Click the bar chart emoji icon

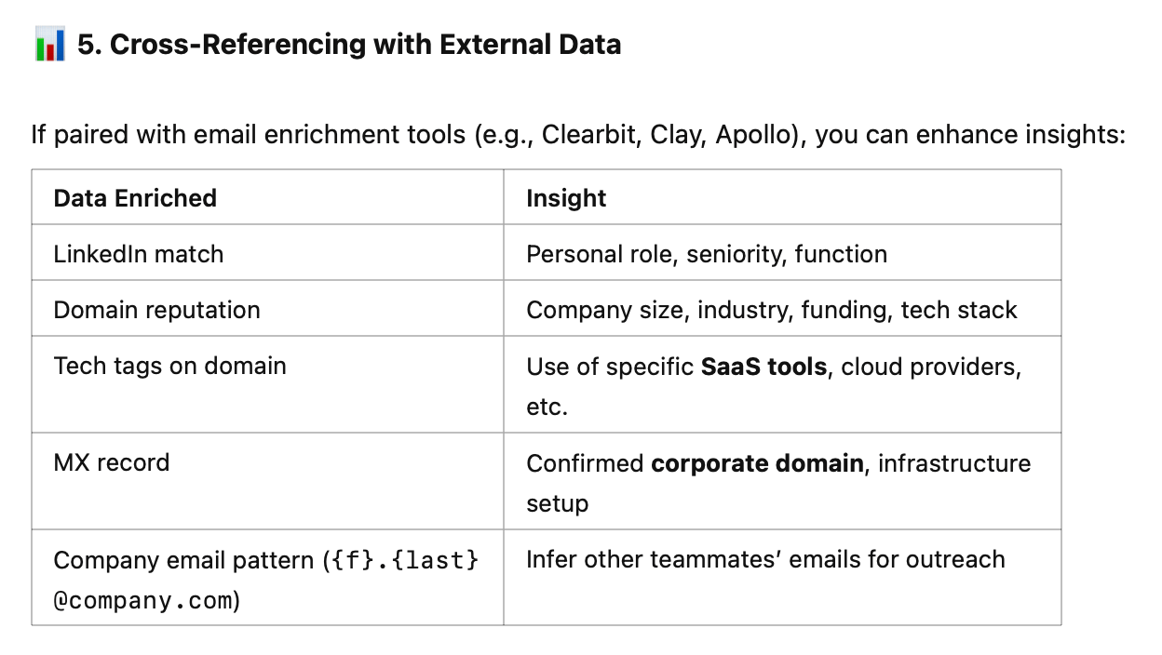pos(49,44)
